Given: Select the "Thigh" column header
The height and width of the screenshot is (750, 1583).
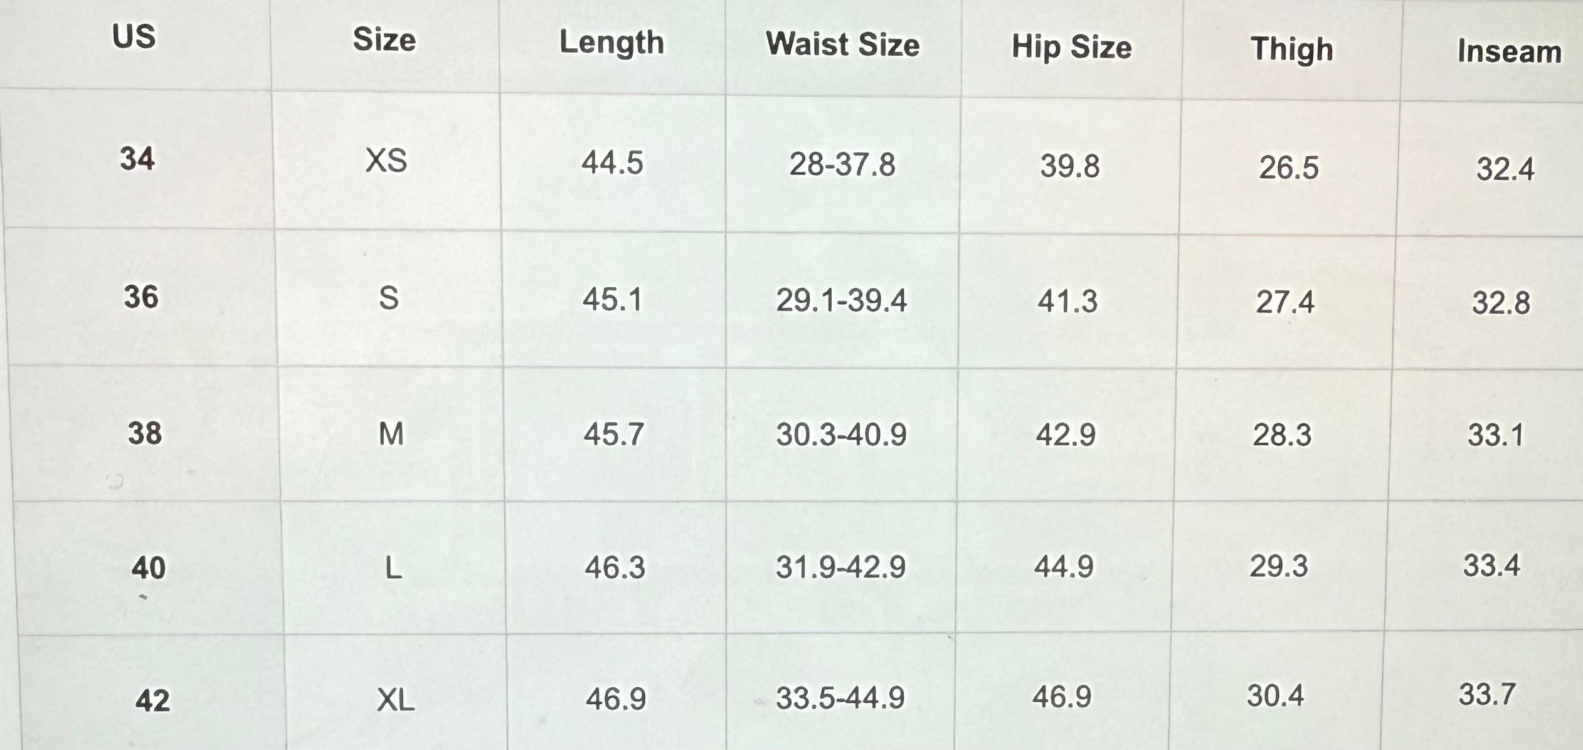Looking at the screenshot, I should click(x=1291, y=50).
